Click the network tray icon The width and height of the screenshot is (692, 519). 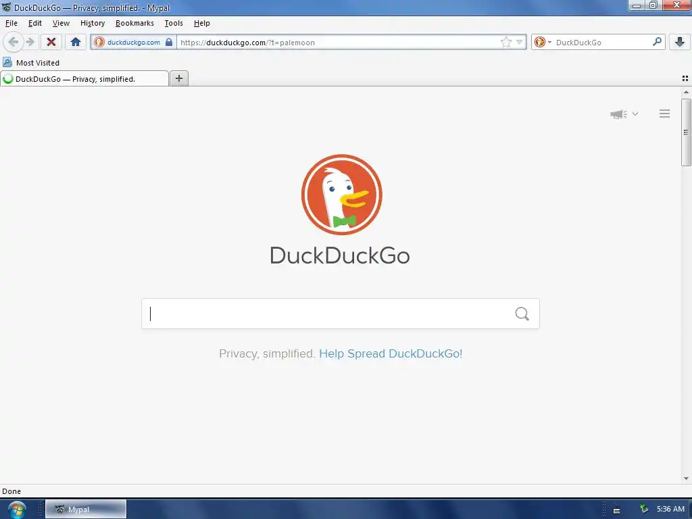pos(644,509)
